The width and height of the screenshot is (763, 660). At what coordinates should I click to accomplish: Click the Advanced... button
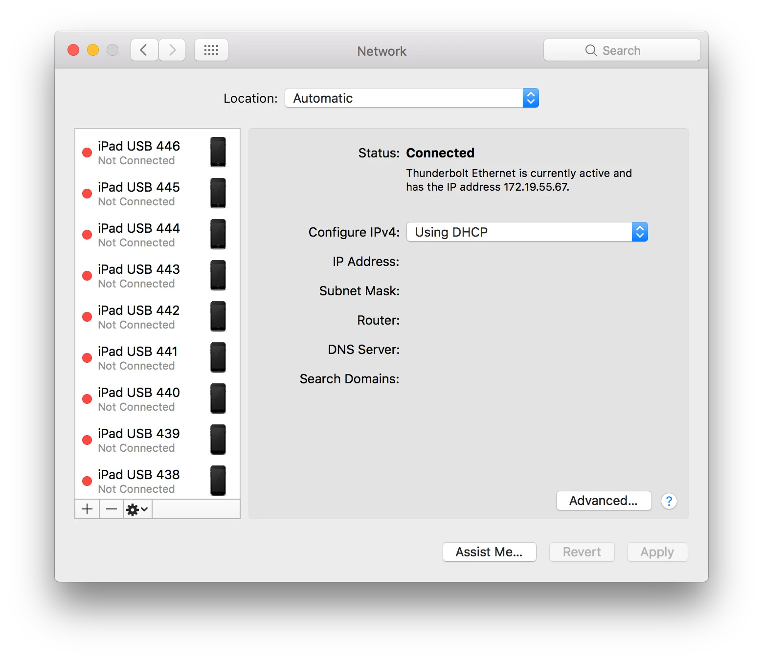point(604,501)
